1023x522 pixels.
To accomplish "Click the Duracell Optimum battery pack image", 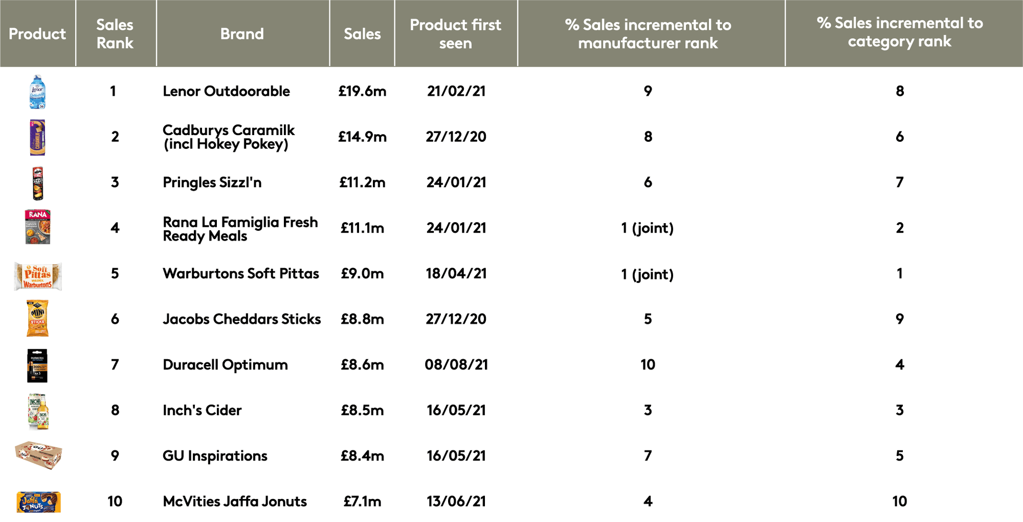I will [x=37, y=366].
